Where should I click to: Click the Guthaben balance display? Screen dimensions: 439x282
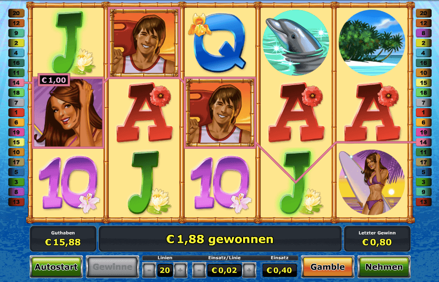click(63, 239)
